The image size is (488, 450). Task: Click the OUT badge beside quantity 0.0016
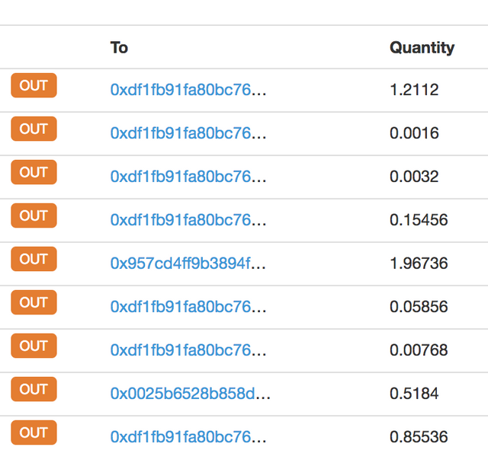(34, 129)
